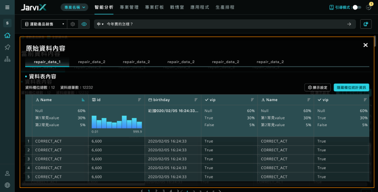378x192 pixels.
Task: Click the id column header label
Action: (x=99, y=100)
